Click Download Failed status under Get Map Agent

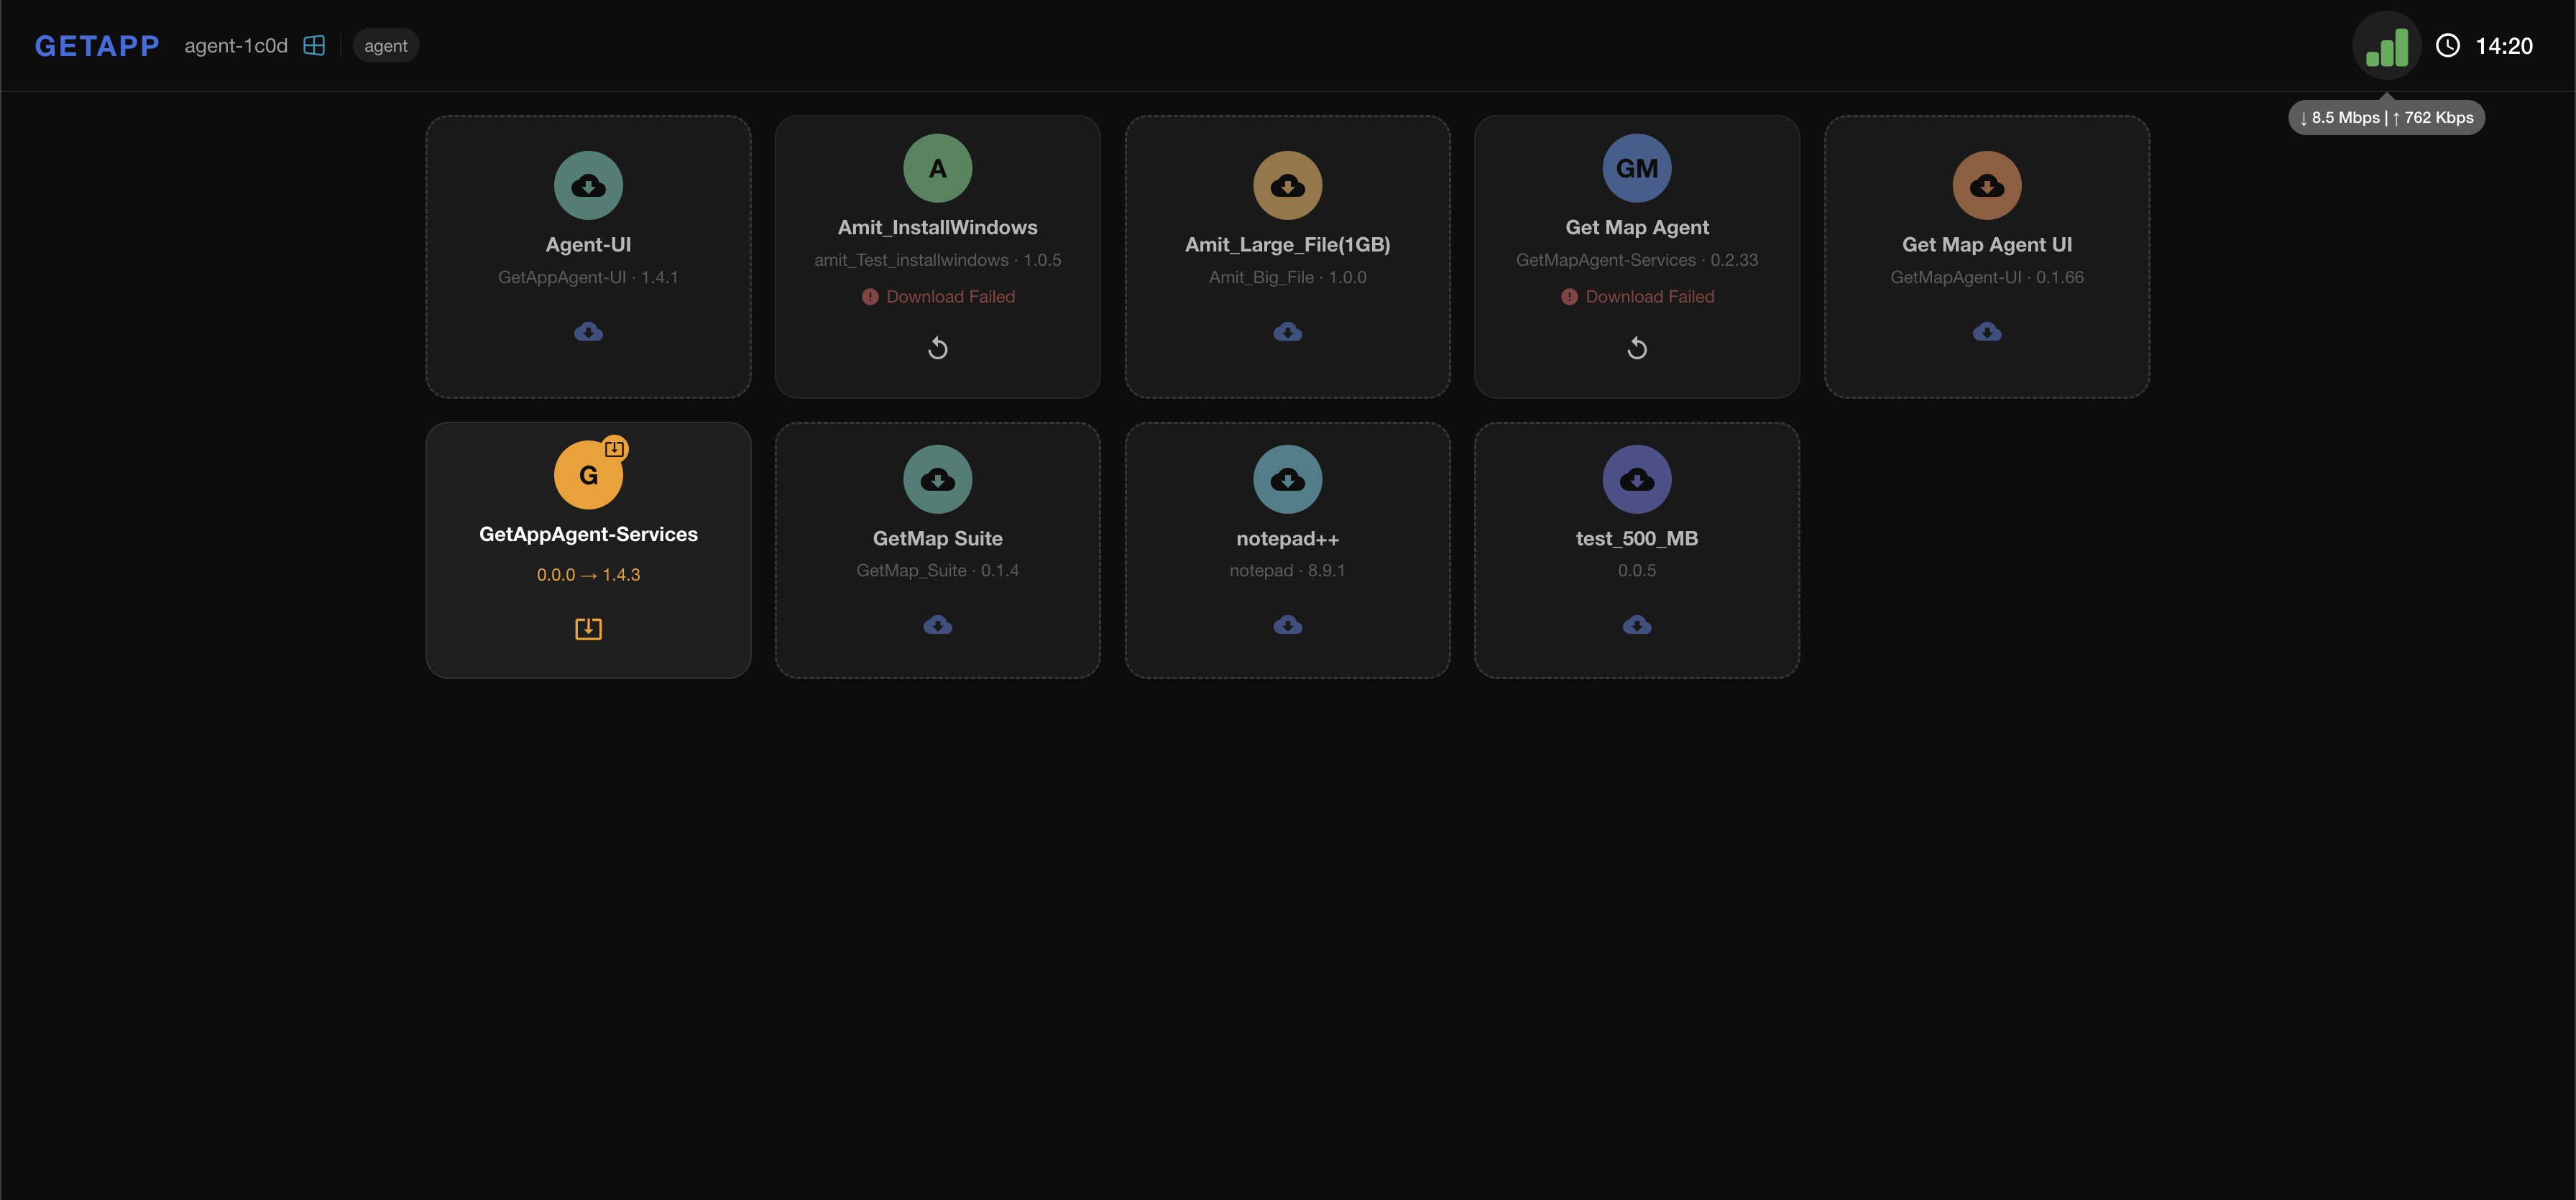pyautogui.click(x=1649, y=297)
